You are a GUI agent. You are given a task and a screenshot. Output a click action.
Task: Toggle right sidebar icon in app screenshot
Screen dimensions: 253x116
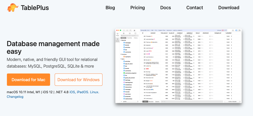pos(239,30)
